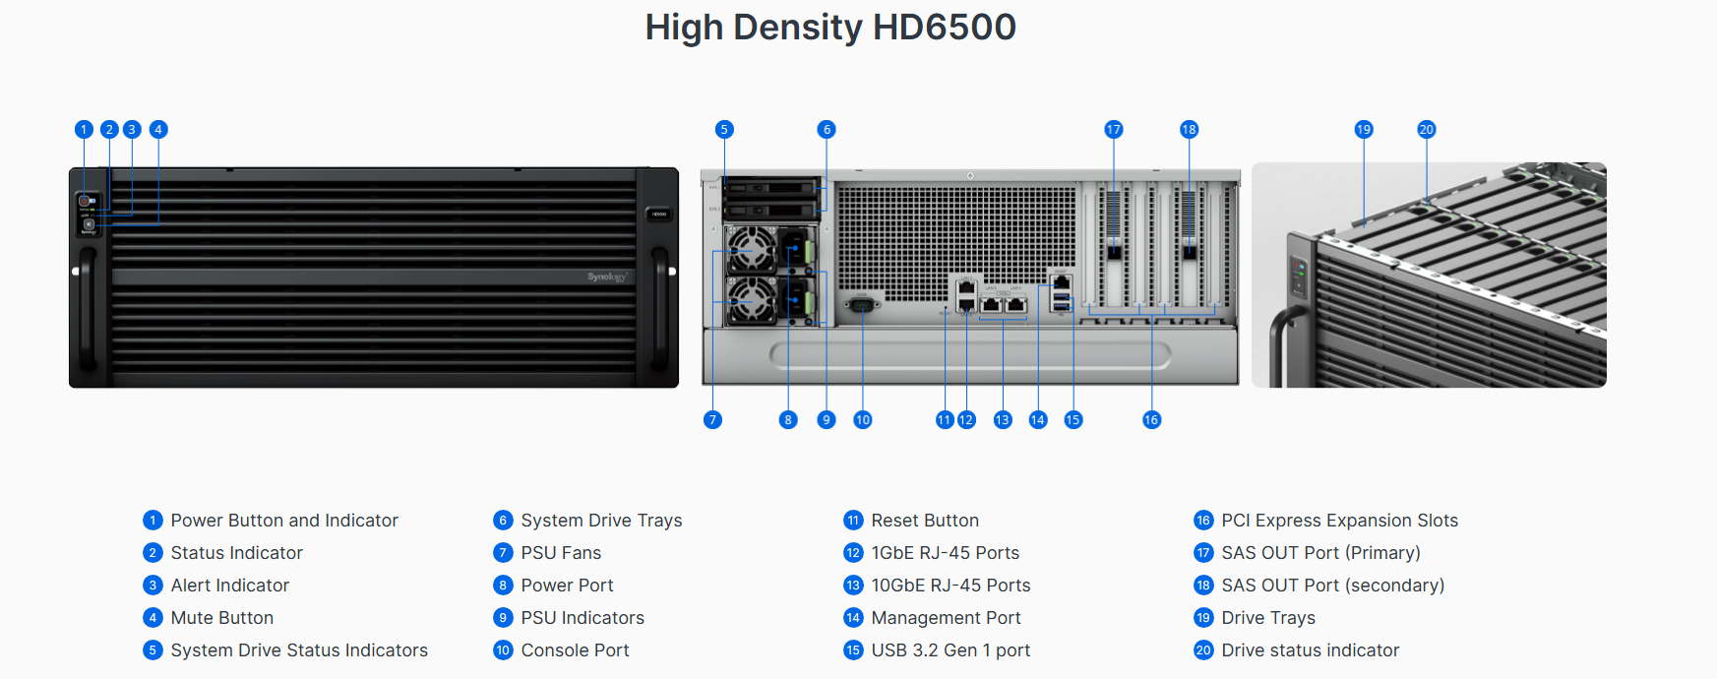Viewport: 1717px width, 679px height.
Task: Click the 'SAS OUT Port (Primary)' legend text
Action: tap(1321, 553)
